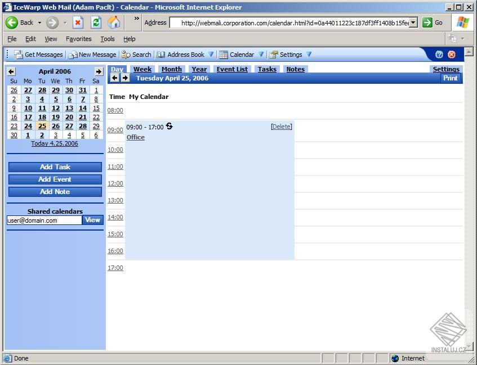Open Search in the webmail toolbar
Viewport: 477px width, 365px height.
point(136,55)
